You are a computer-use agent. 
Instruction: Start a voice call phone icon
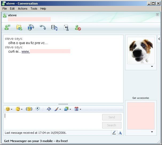(x=43, y=28)
